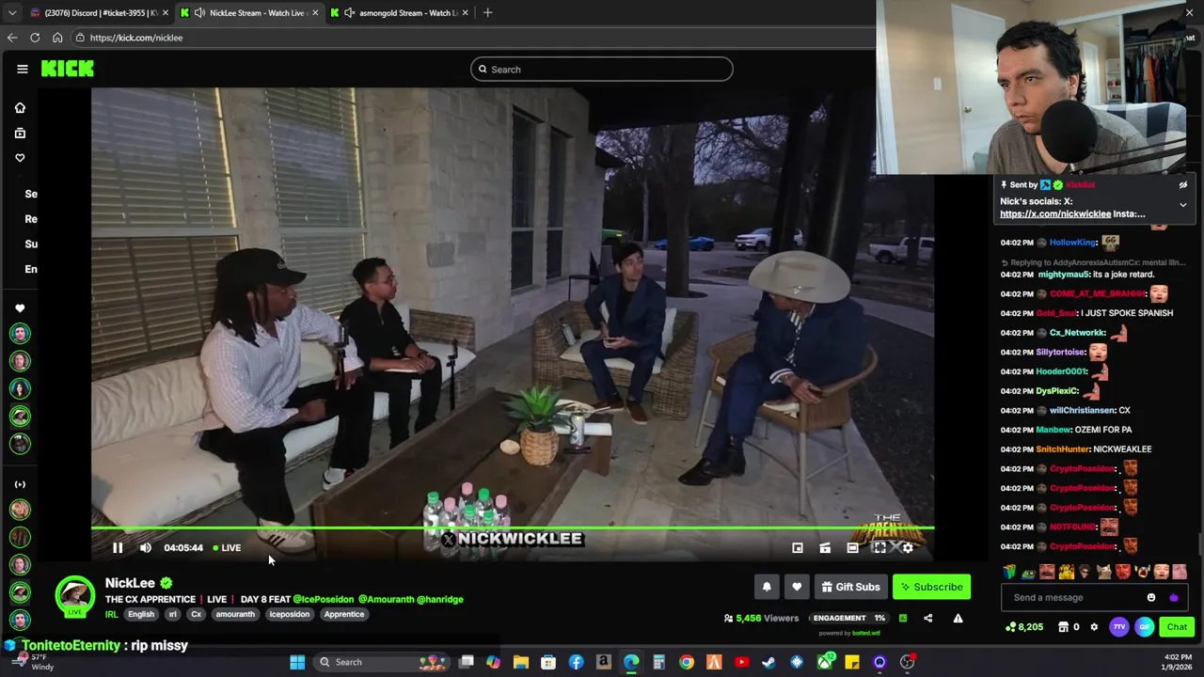Mute the stream volume
This screenshot has width=1204, height=677.
coord(146,547)
